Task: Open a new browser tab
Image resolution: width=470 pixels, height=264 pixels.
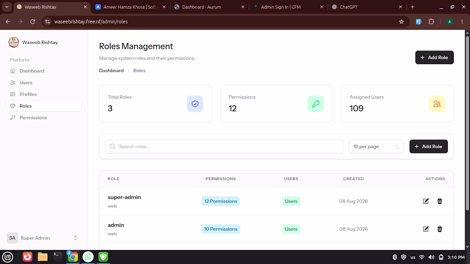Action: tap(412, 7)
